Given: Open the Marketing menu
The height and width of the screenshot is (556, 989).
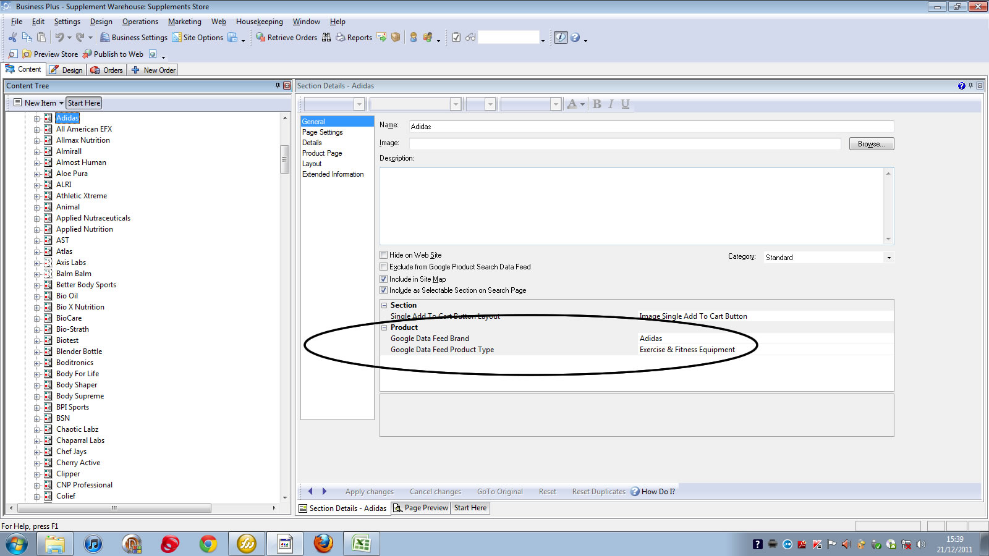Looking at the screenshot, I should coord(184,22).
